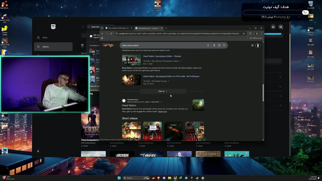Open Chrome tab search dropdown arrow
The height and width of the screenshot is (181, 322).
click(102, 28)
